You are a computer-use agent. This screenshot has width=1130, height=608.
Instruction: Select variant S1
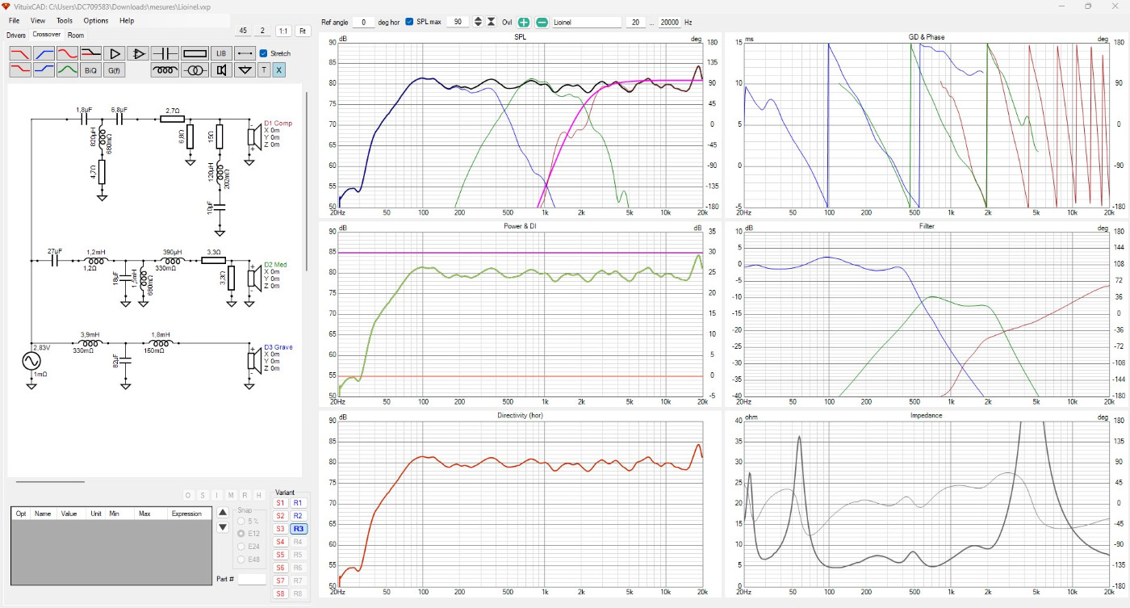(x=280, y=502)
